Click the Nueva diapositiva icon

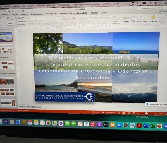click(10, 21)
